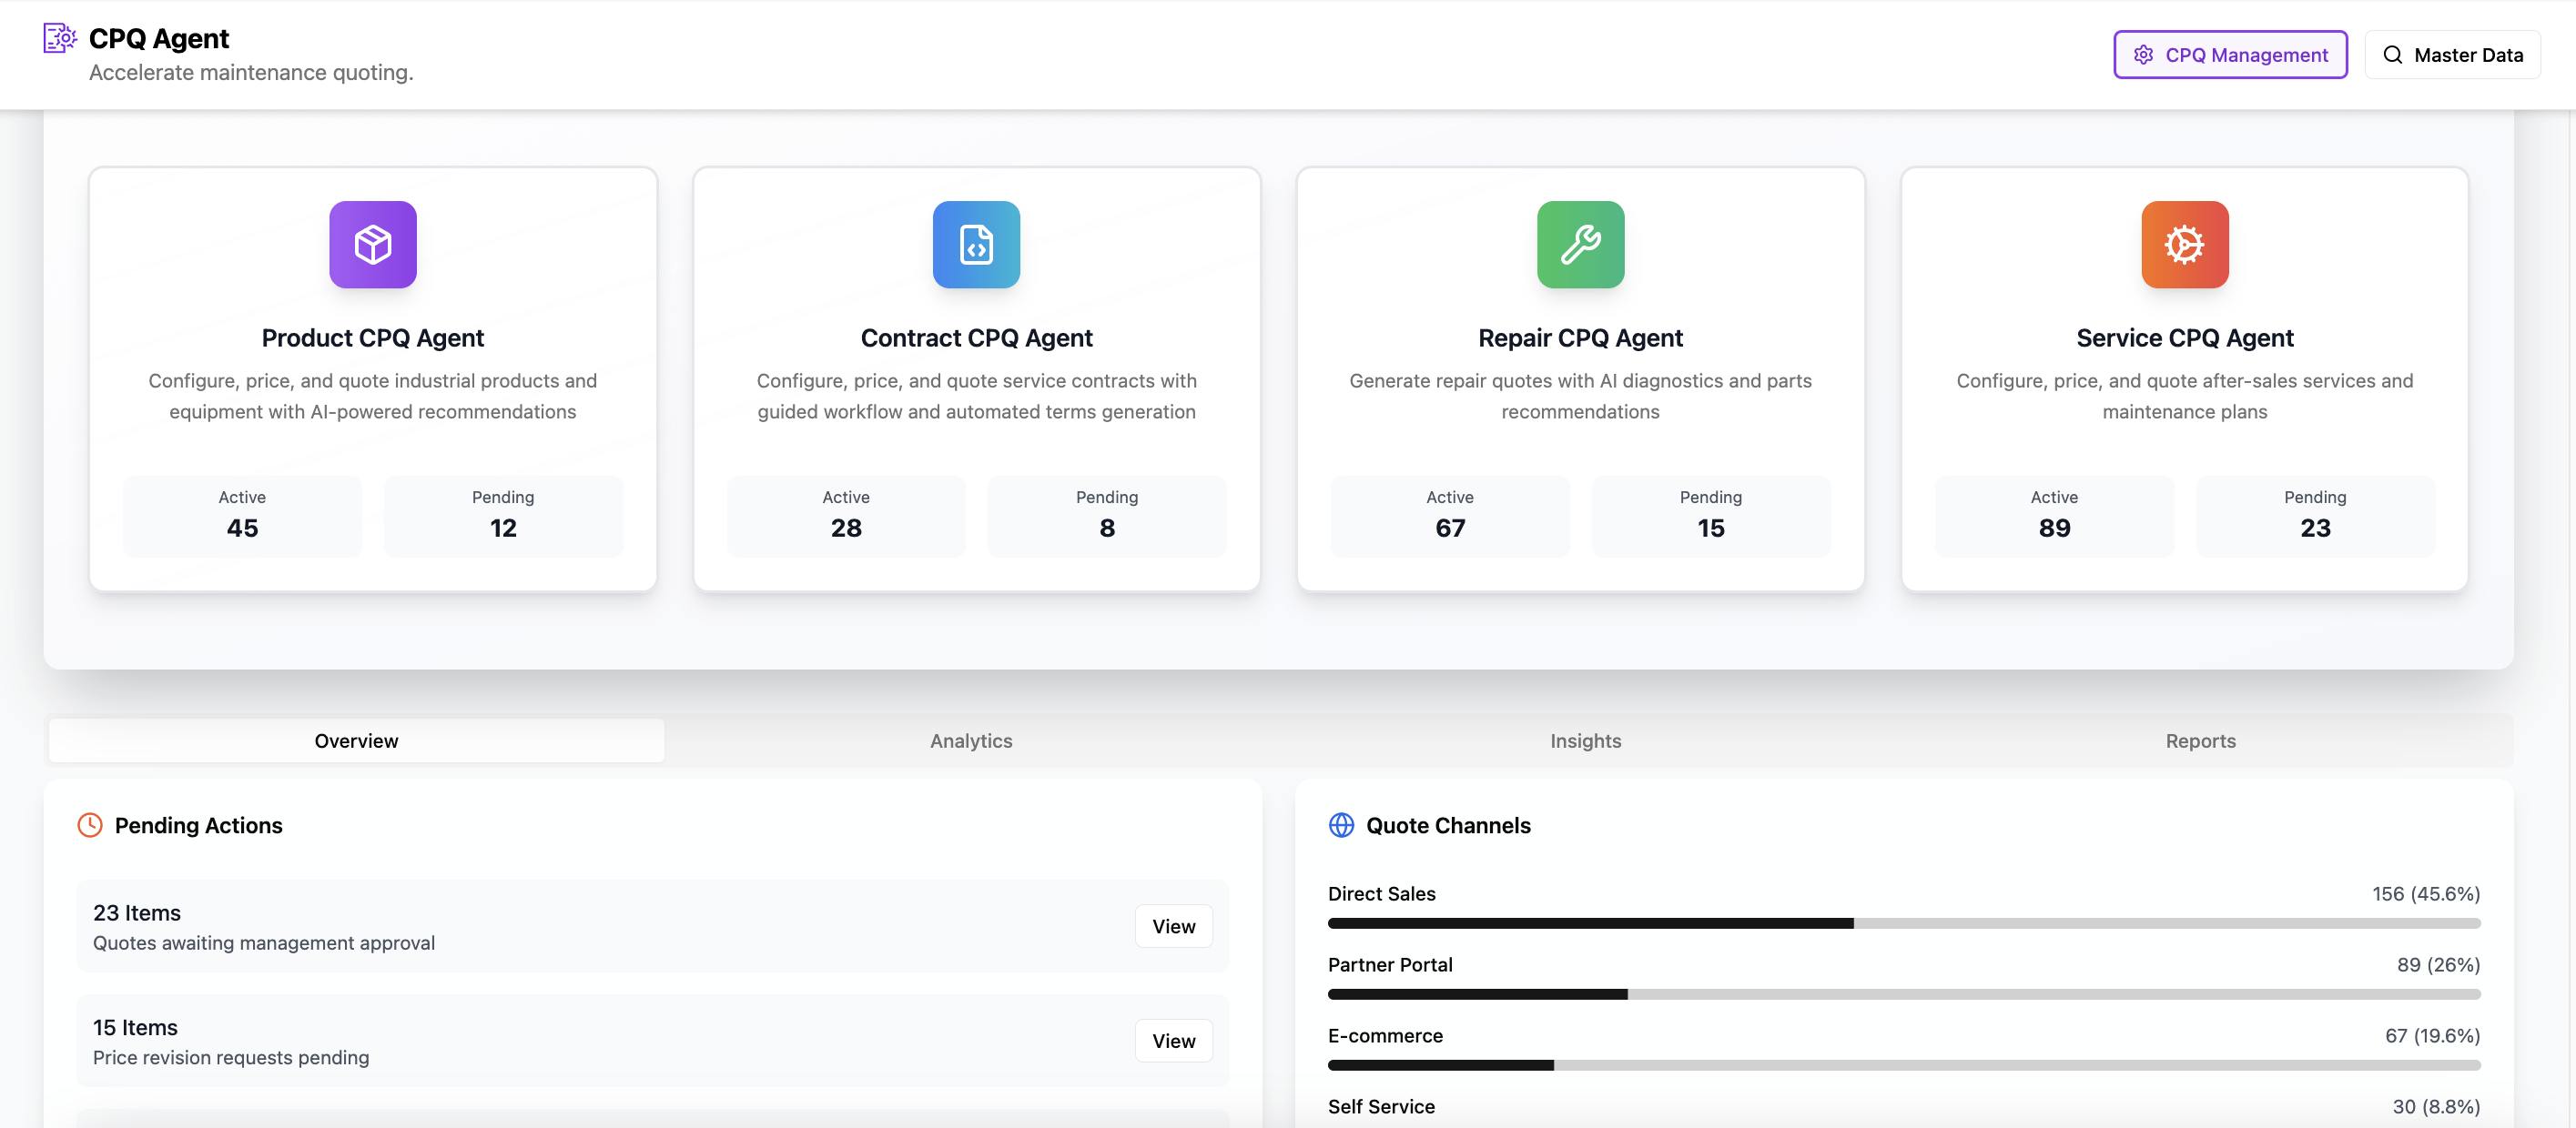Switch to the Analytics tab

[x=971, y=740]
